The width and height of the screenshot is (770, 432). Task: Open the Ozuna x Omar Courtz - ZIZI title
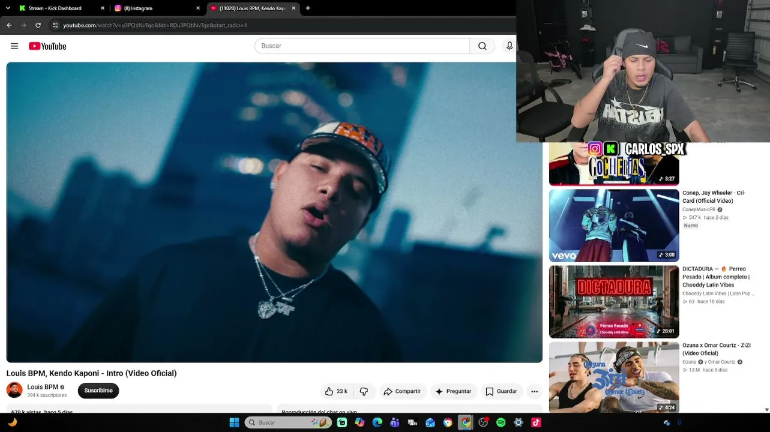pos(717,349)
